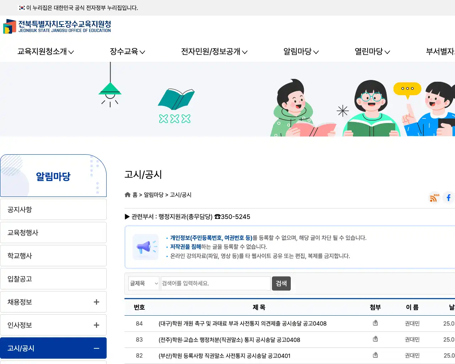Click 알림마당 breadcrumb link

tap(154, 195)
